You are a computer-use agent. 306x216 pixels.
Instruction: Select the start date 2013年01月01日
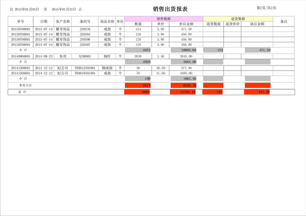[x=27, y=9]
